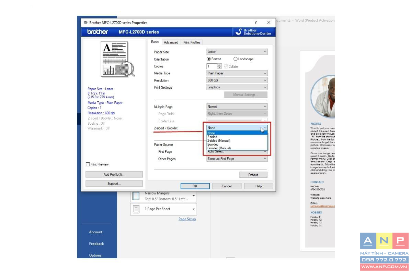This screenshot has height=274, width=412.
Task: Click the Narrow Margins page icon in Word
Action: coord(136,196)
